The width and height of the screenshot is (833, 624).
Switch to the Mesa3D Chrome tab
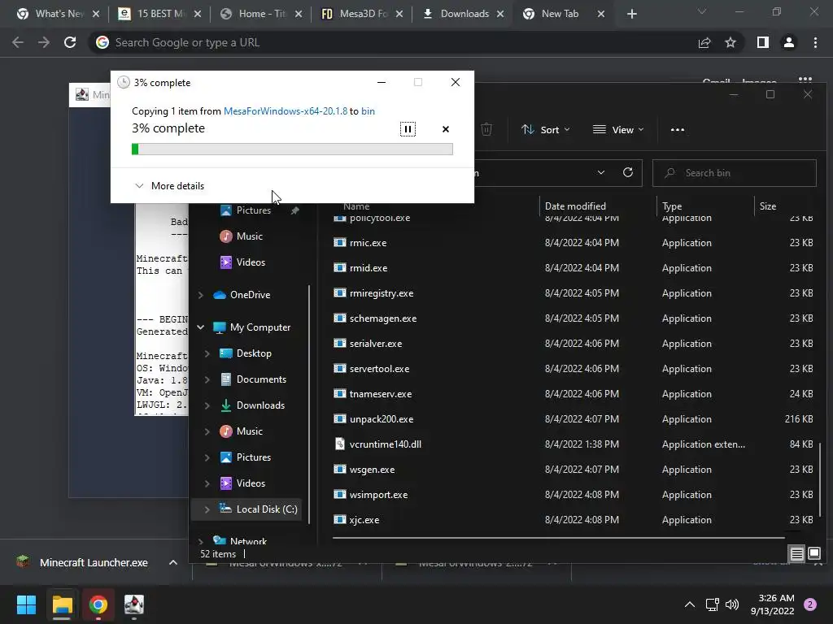pos(361,14)
